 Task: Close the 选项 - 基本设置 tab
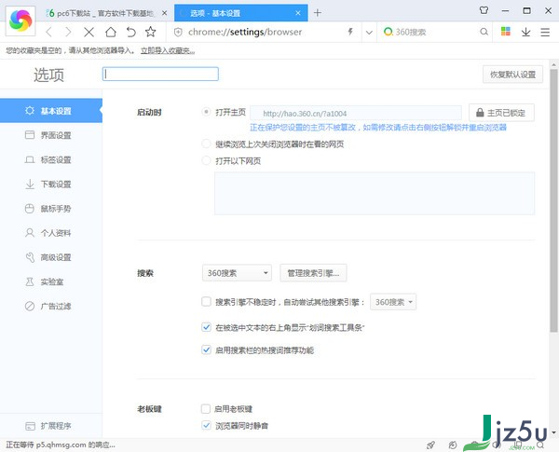click(x=298, y=13)
